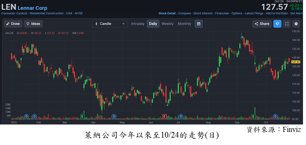This screenshot has height=145, width=306.
Task: Open chart settings gear
Action: (x=296, y=24)
